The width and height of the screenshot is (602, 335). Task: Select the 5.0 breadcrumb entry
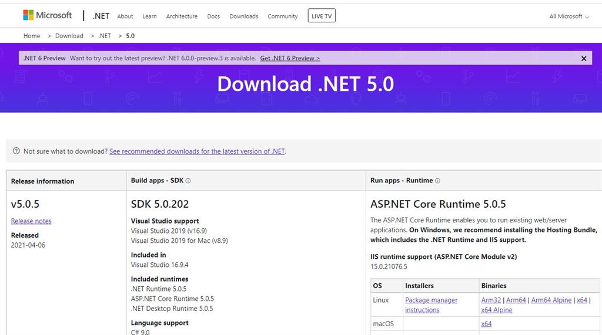pyautogui.click(x=130, y=36)
